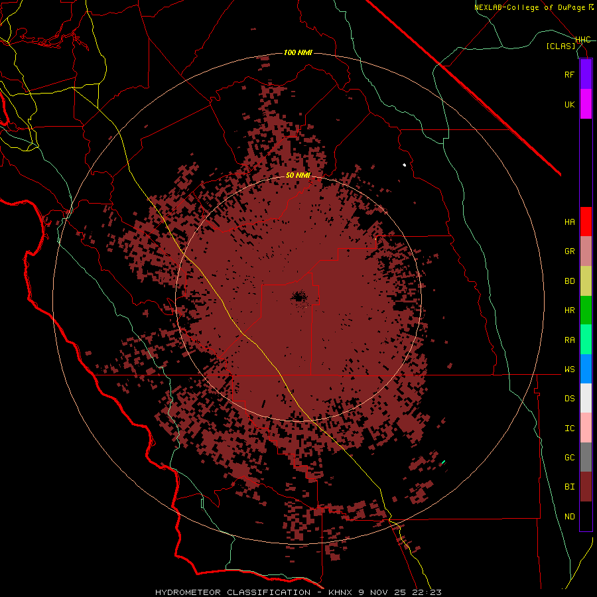
Task: Click the 22:23 timestamp
Action: click(427, 592)
